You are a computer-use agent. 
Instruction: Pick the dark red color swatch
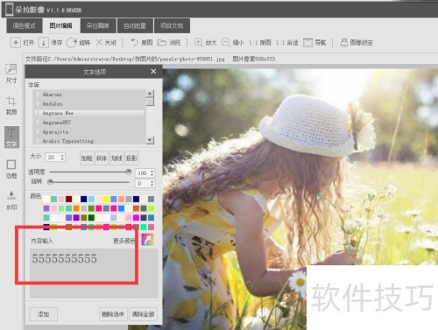point(69,199)
